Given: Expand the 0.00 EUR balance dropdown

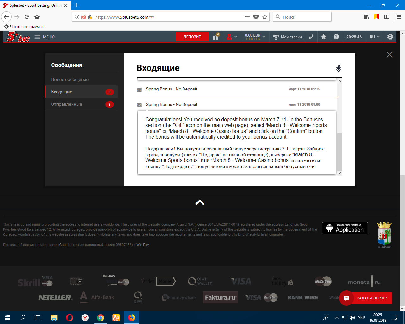Looking at the screenshot, I should click(255, 37).
